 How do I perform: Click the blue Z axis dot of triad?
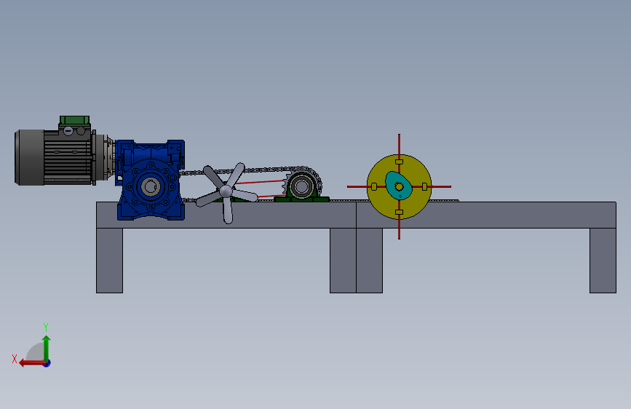[47, 363]
